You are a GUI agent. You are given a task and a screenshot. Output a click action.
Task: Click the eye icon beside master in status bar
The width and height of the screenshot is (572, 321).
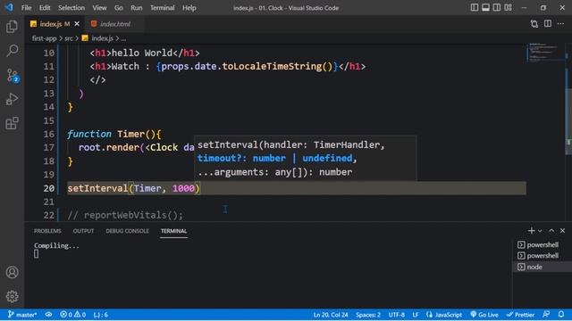[48, 315]
